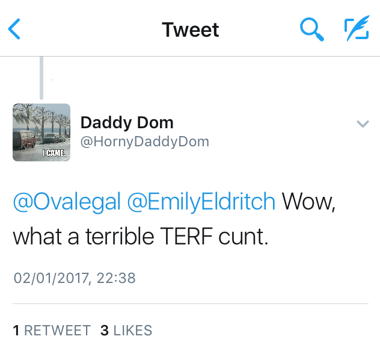Open search with the magnifier icon
This screenshot has width=380, height=354.
coord(311,29)
